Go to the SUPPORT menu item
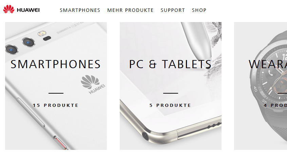 click(x=173, y=10)
